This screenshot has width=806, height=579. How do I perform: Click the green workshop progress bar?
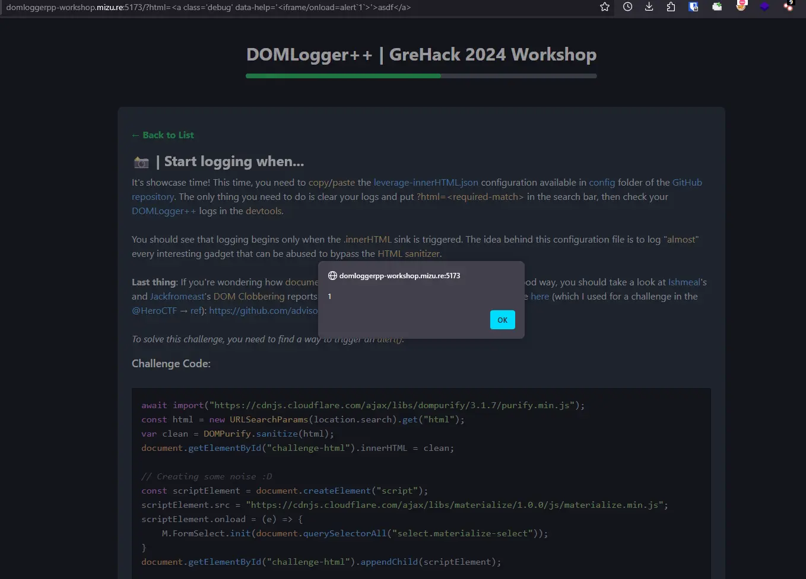343,76
